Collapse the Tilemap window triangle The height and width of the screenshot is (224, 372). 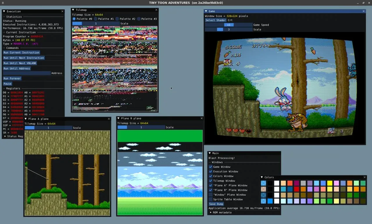[x=73, y=10]
